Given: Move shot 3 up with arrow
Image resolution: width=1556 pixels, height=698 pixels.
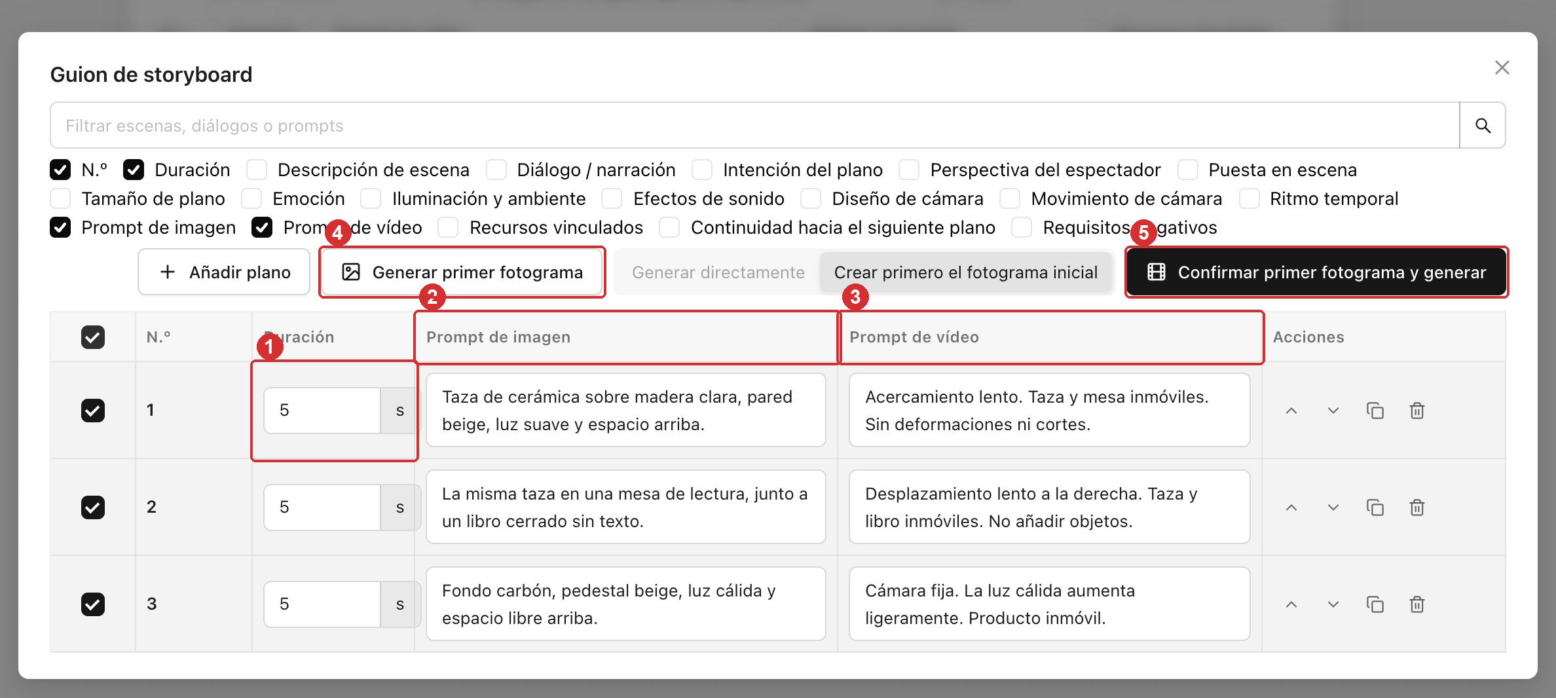Looking at the screenshot, I should point(1291,604).
